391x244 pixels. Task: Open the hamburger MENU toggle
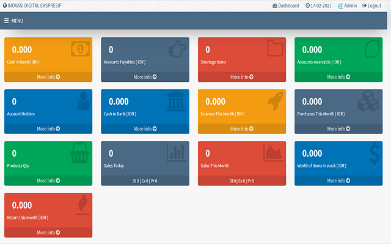13,21
